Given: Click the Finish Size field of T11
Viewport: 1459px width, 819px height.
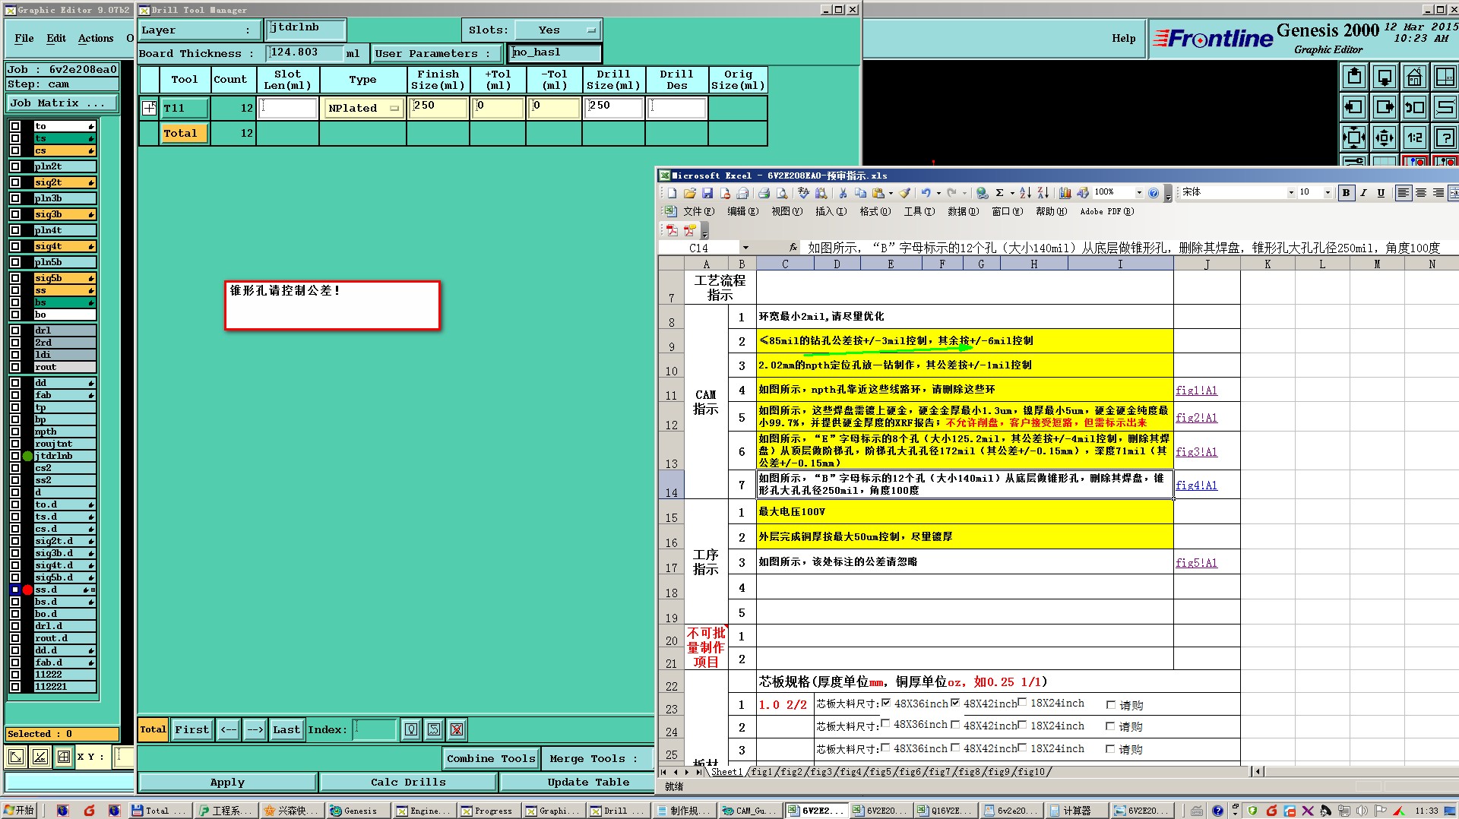Looking at the screenshot, I should click(x=438, y=108).
